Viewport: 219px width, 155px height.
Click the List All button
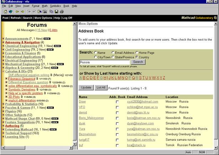(x=101, y=87)
